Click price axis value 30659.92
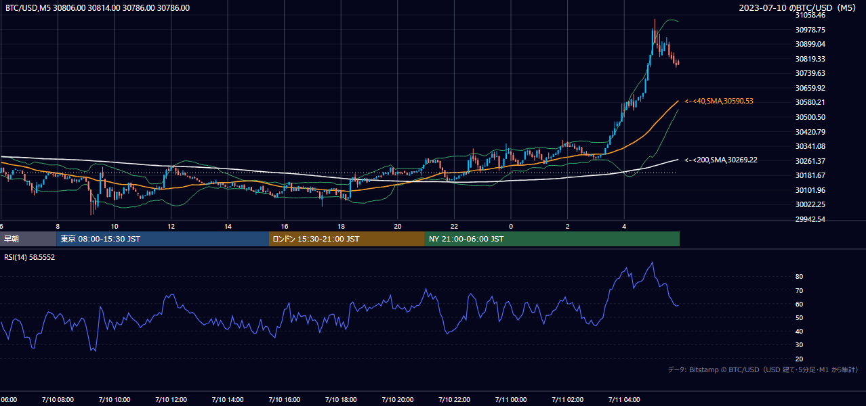Screen dimensions: 866x406 point(810,88)
